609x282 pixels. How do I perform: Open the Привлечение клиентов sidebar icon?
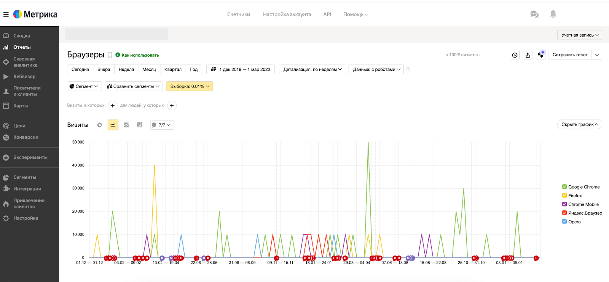click(6, 204)
